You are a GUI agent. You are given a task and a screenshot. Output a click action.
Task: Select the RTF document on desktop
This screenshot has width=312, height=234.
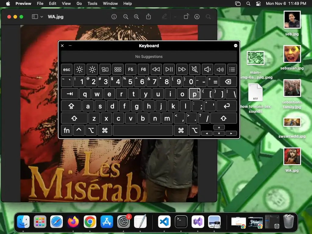point(255,98)
